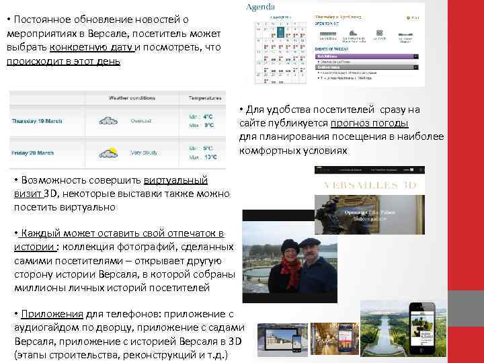Go to the previous month in the Agenda calendar
Viewport: 484px width, 363px height.
pos(271,17)
